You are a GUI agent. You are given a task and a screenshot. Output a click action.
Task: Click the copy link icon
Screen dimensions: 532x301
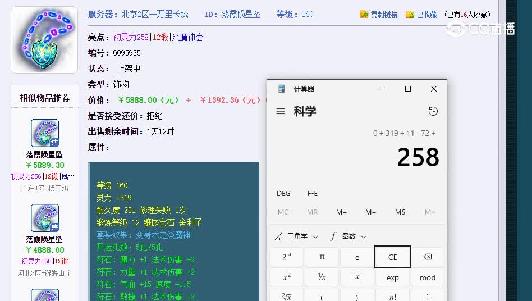coord(364,14)
